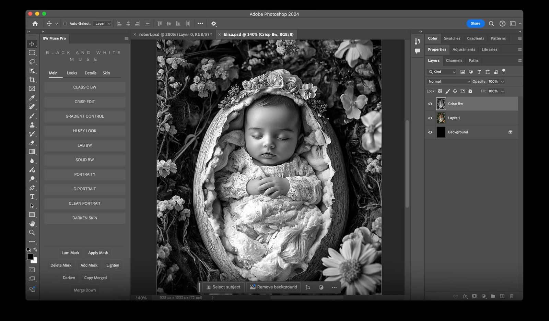
Task: Expand the Opacity slider arrow
Action: click(x=502, y=82)
